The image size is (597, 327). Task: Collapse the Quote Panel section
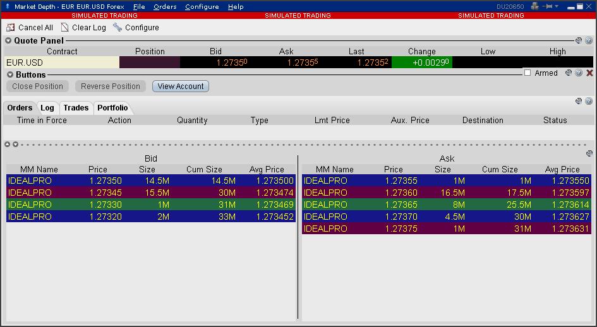[8, 41]
